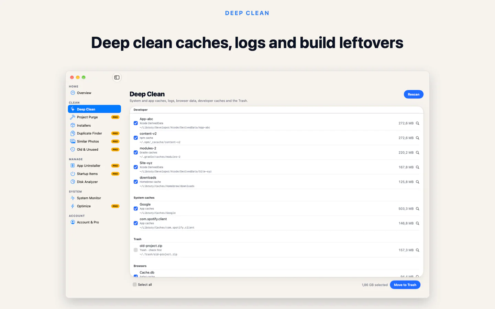
Task: Open Project Purge hammer icon
Action: 73,117
